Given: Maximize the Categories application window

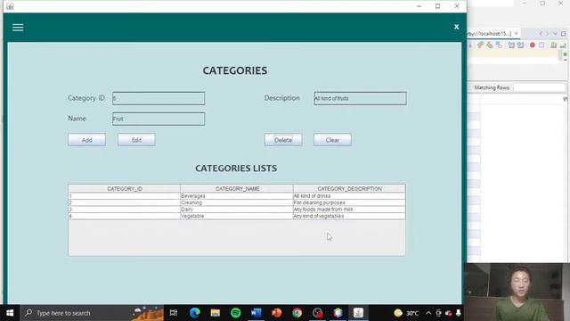Looking at the screenshot, I should pos(437,6).
